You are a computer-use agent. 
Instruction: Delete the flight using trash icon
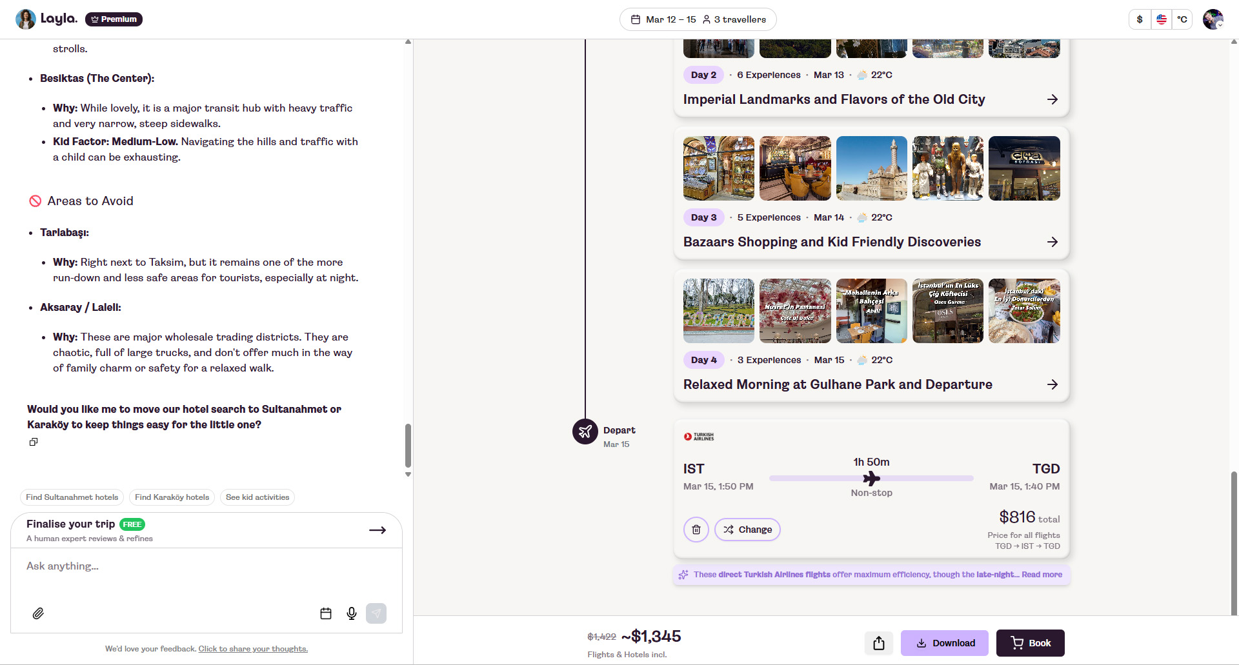[696, 530]
